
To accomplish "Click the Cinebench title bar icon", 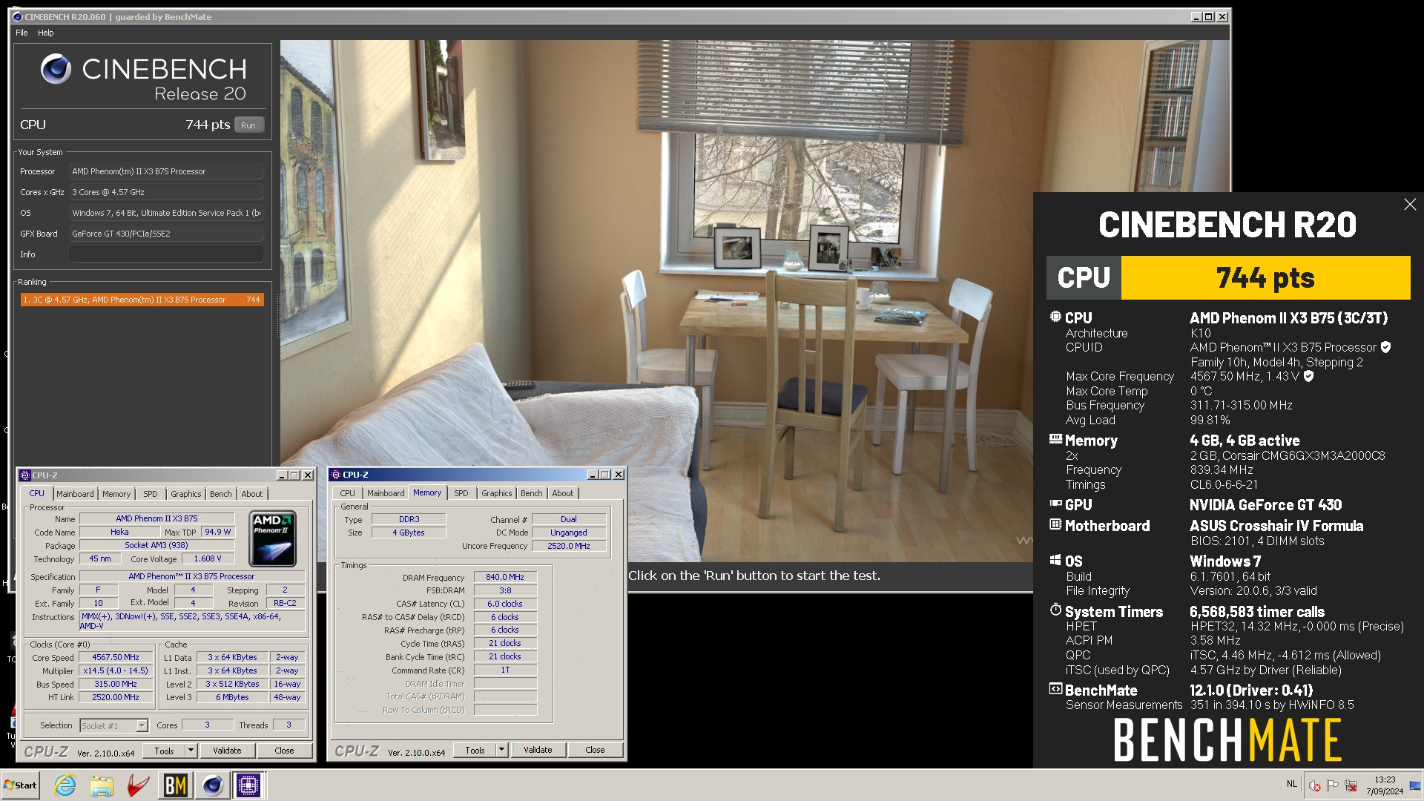I will [18, 16].
